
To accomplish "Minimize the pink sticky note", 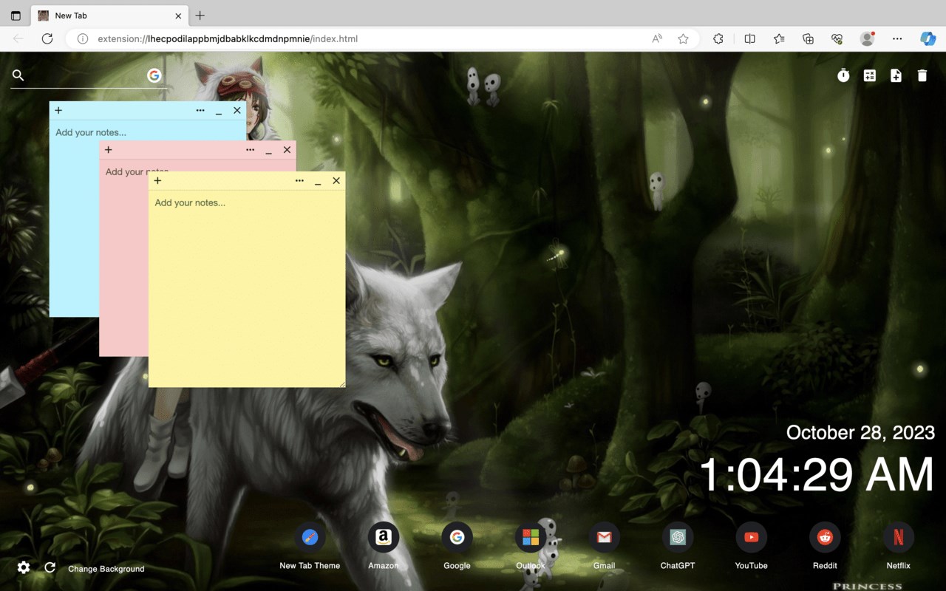I will click(x=268, y=151).
